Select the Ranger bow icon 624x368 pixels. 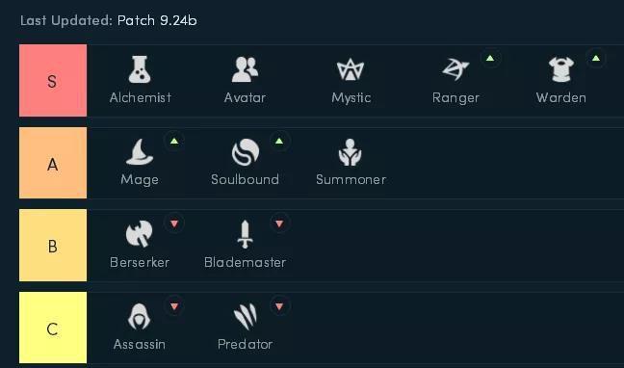point(455,69)
